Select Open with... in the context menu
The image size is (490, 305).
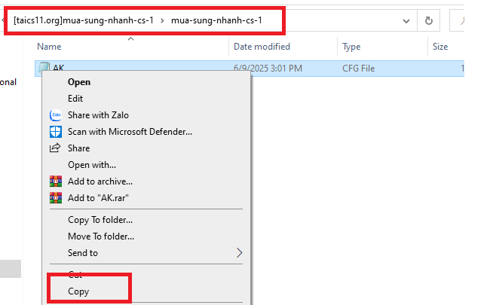[92, 165]
